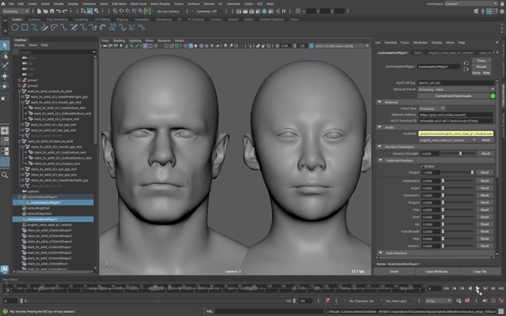This screenshot has width=506, height=316.
Task: Pick the Rotate tool in toolbox
Action: coord(6,85)
